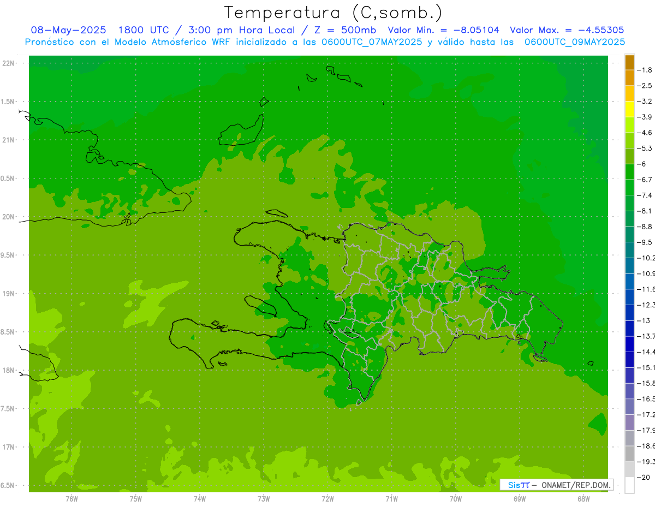The image size is (655, 506).
Task: Click the '72W' longitude label
Action: [327, 498]
